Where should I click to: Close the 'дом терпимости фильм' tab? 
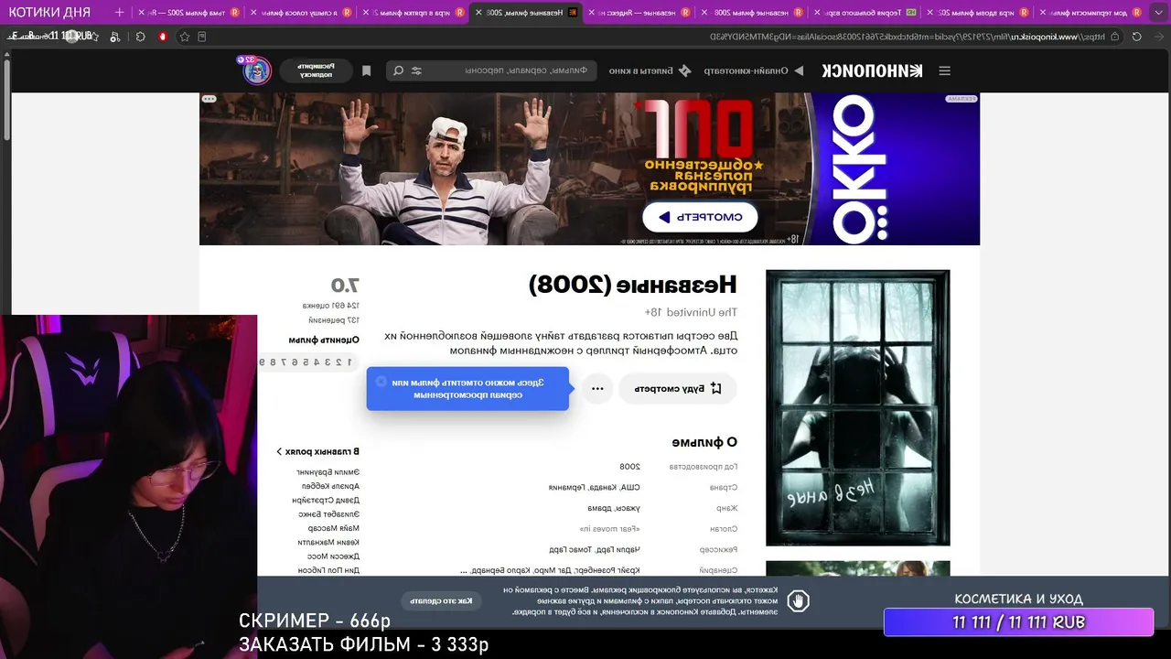point(1042,13)
